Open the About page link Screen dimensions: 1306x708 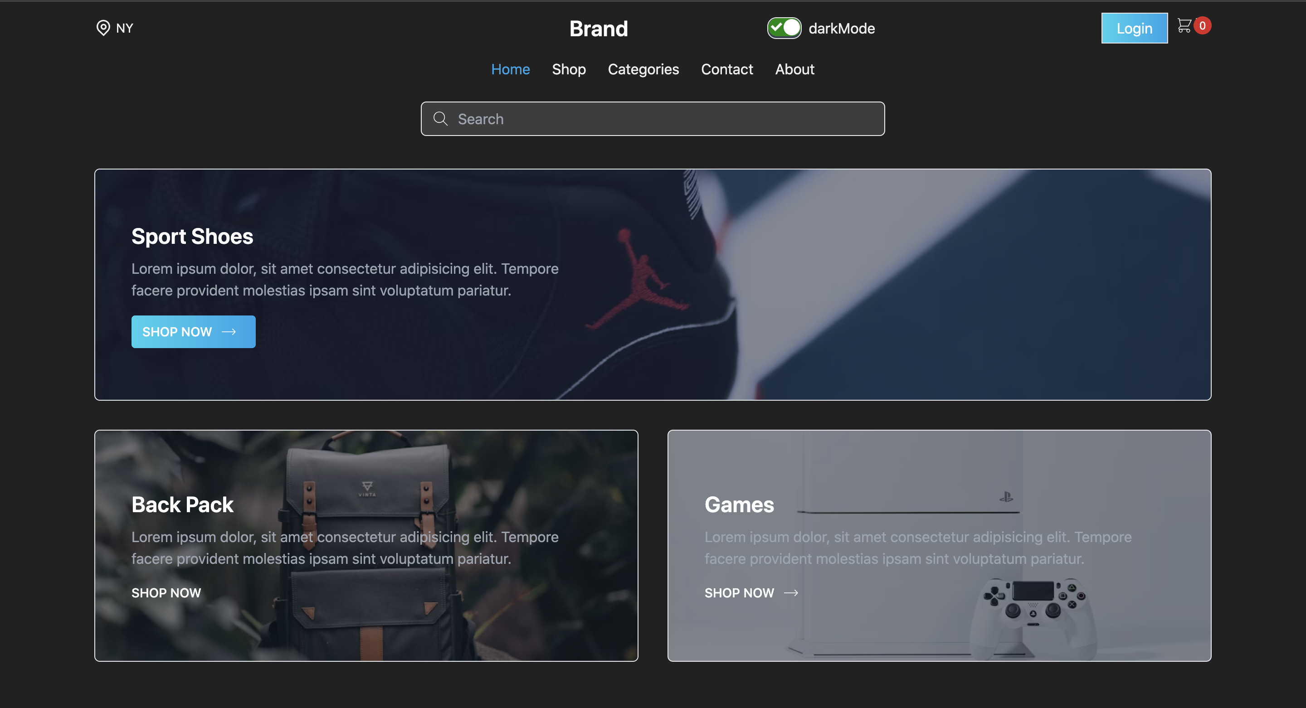click(794, 69)
